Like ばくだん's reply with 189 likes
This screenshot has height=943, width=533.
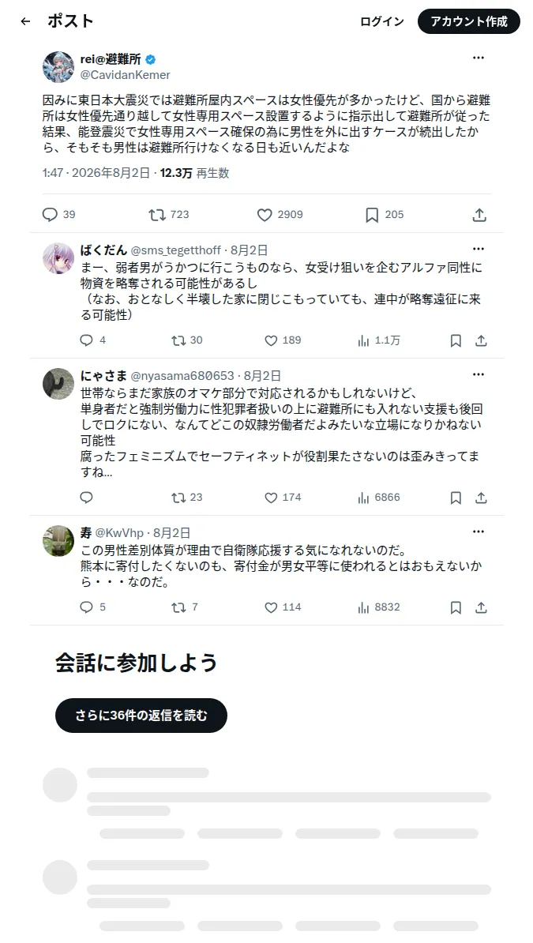271,340
